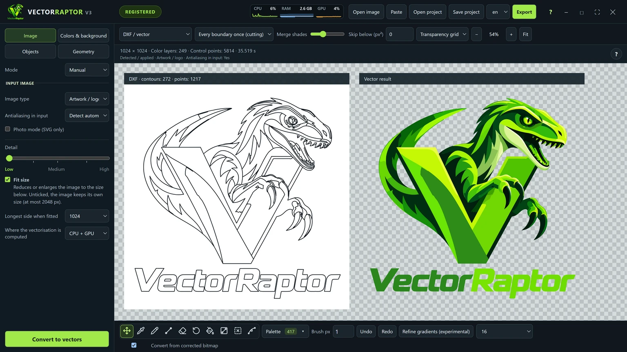Zoom out with the minus button
Image resolution: width=627 pixels, height=352 pixels.
476,34
